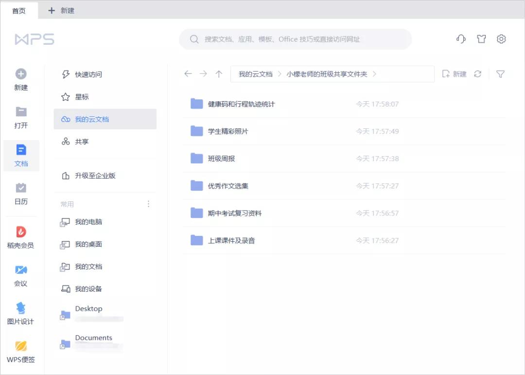Open settings with the gear icon

tap(501, 39)
